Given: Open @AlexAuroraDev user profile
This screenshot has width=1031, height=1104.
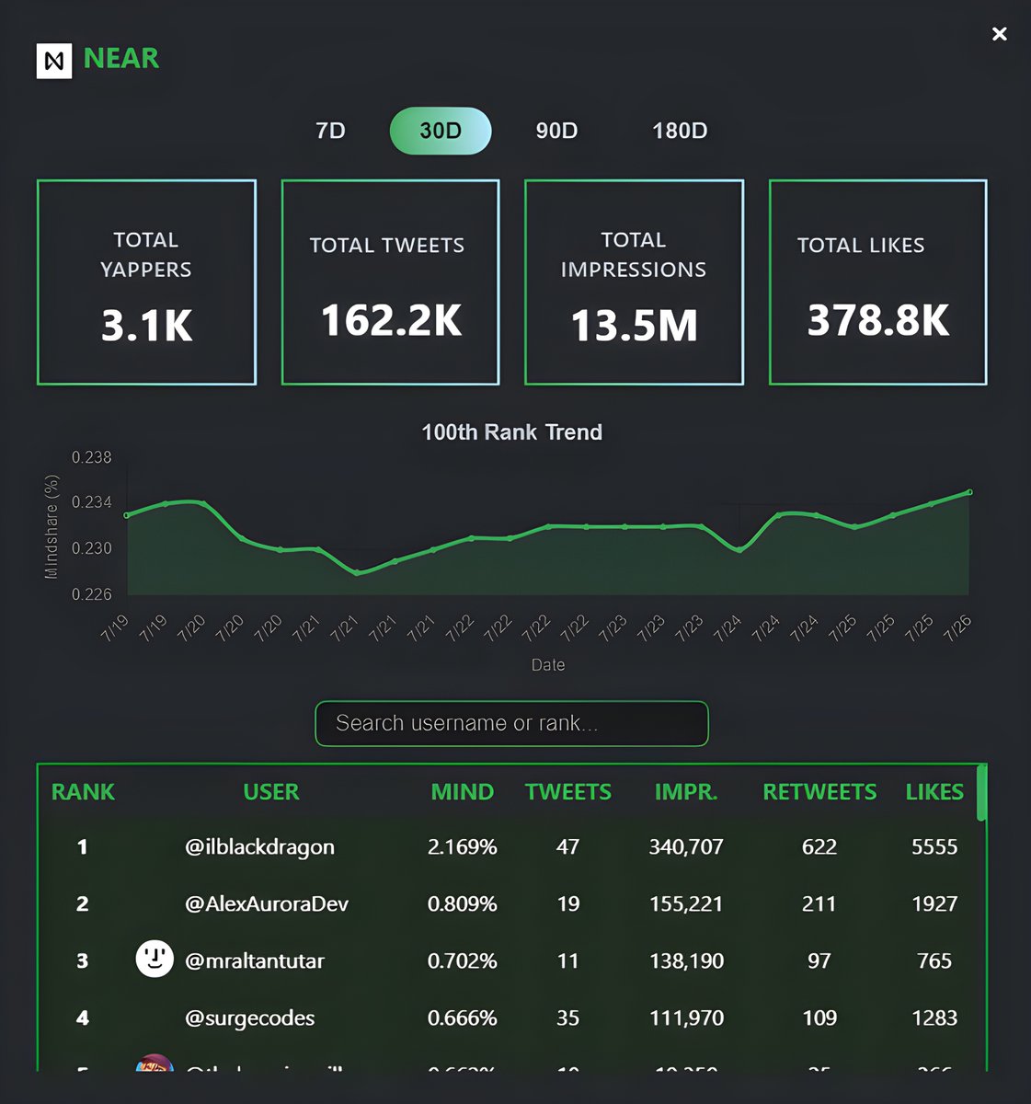Looking at the screenshot, I should coord(267,904).
